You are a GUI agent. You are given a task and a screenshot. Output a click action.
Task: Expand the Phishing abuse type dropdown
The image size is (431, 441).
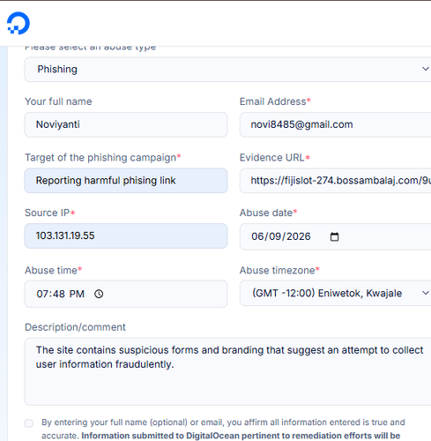(x=227, y=70)
